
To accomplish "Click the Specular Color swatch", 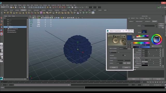I will [x=145, y=62].
